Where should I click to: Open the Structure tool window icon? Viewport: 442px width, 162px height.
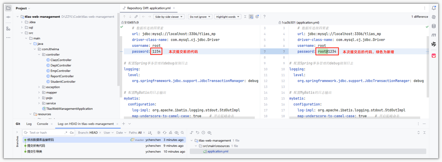click(8, 29)
